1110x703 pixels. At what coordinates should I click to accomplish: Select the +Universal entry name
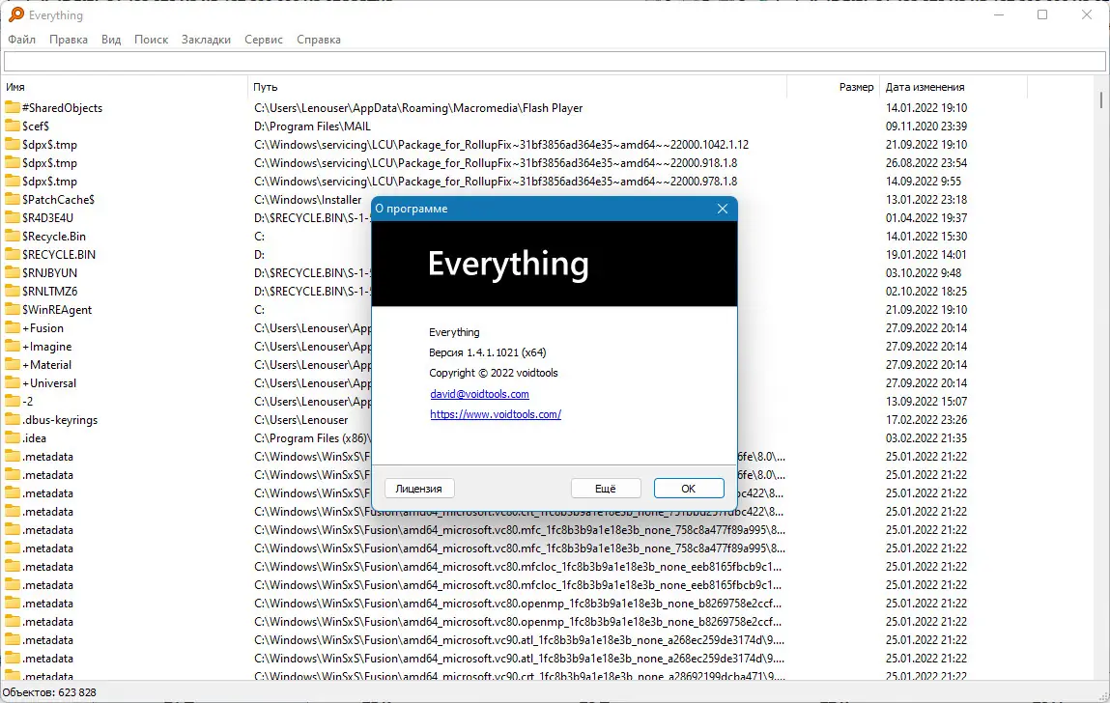click(x=49, y=383)
